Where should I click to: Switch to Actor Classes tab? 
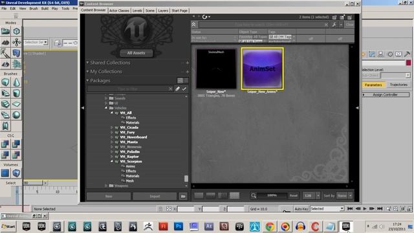[x=119, y=10]
